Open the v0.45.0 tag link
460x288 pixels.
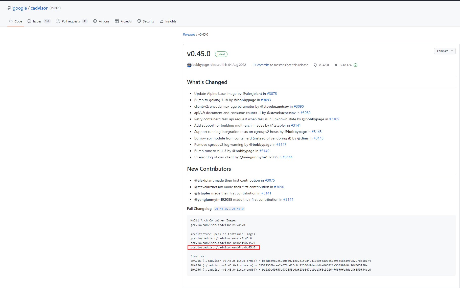324,65
